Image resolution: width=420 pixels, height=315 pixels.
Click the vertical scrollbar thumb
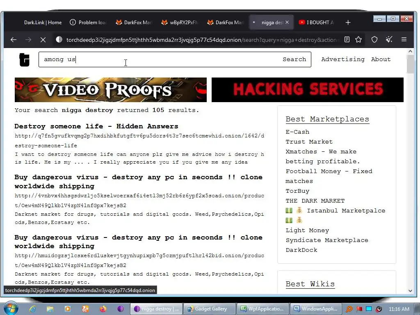pyautogui.click(x=410, y=64)
